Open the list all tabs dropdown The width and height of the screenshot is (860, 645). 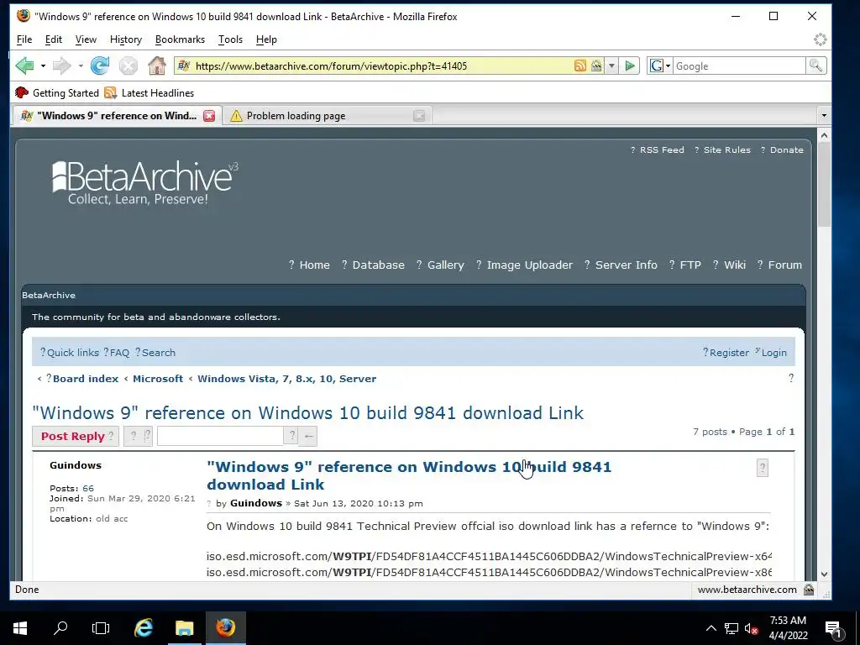pyautogui.click(x=823, y=116)
